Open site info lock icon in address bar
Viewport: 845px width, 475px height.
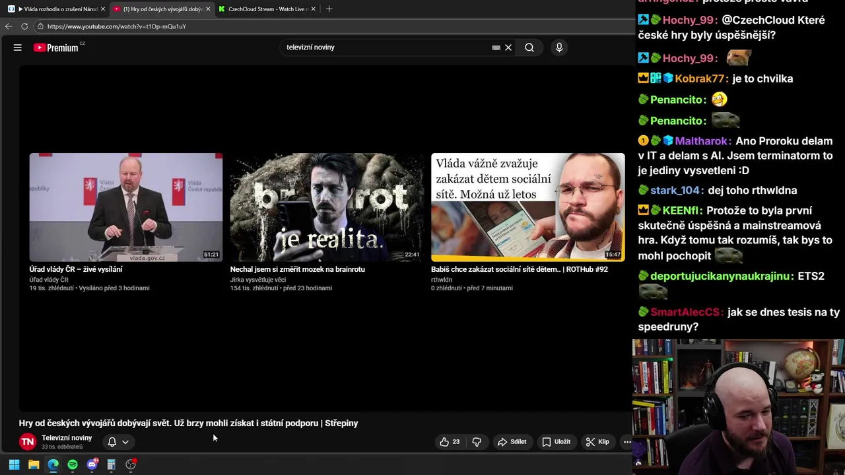click(x=40, y=26)
